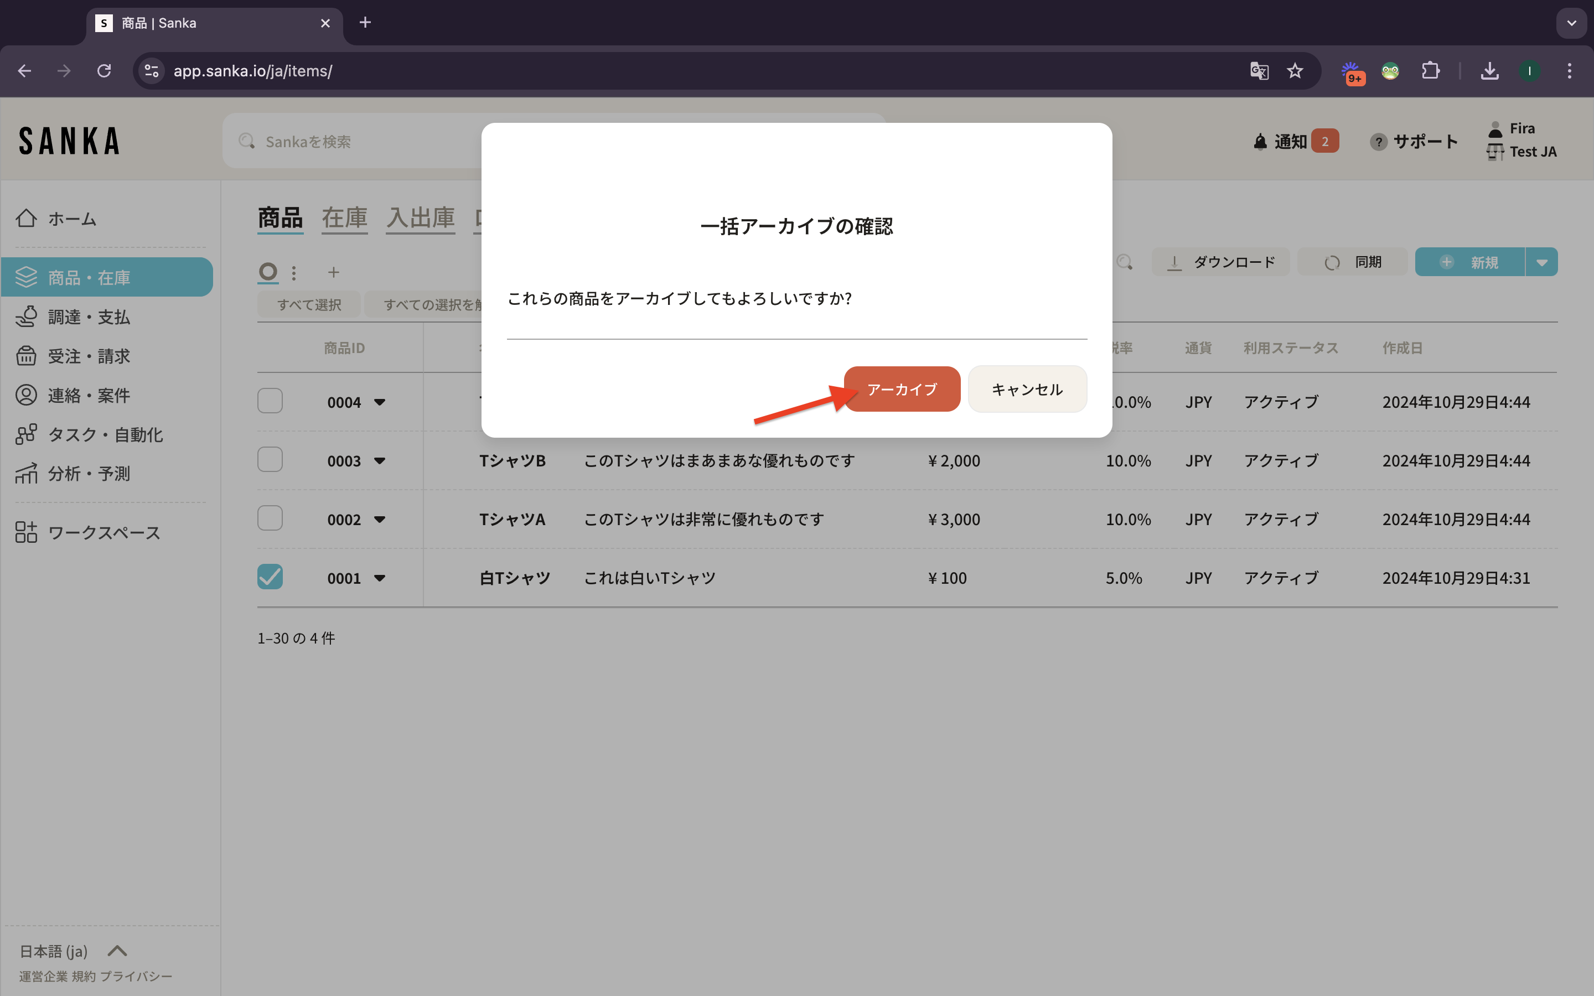Switch to the 在庫 tab

344,217
